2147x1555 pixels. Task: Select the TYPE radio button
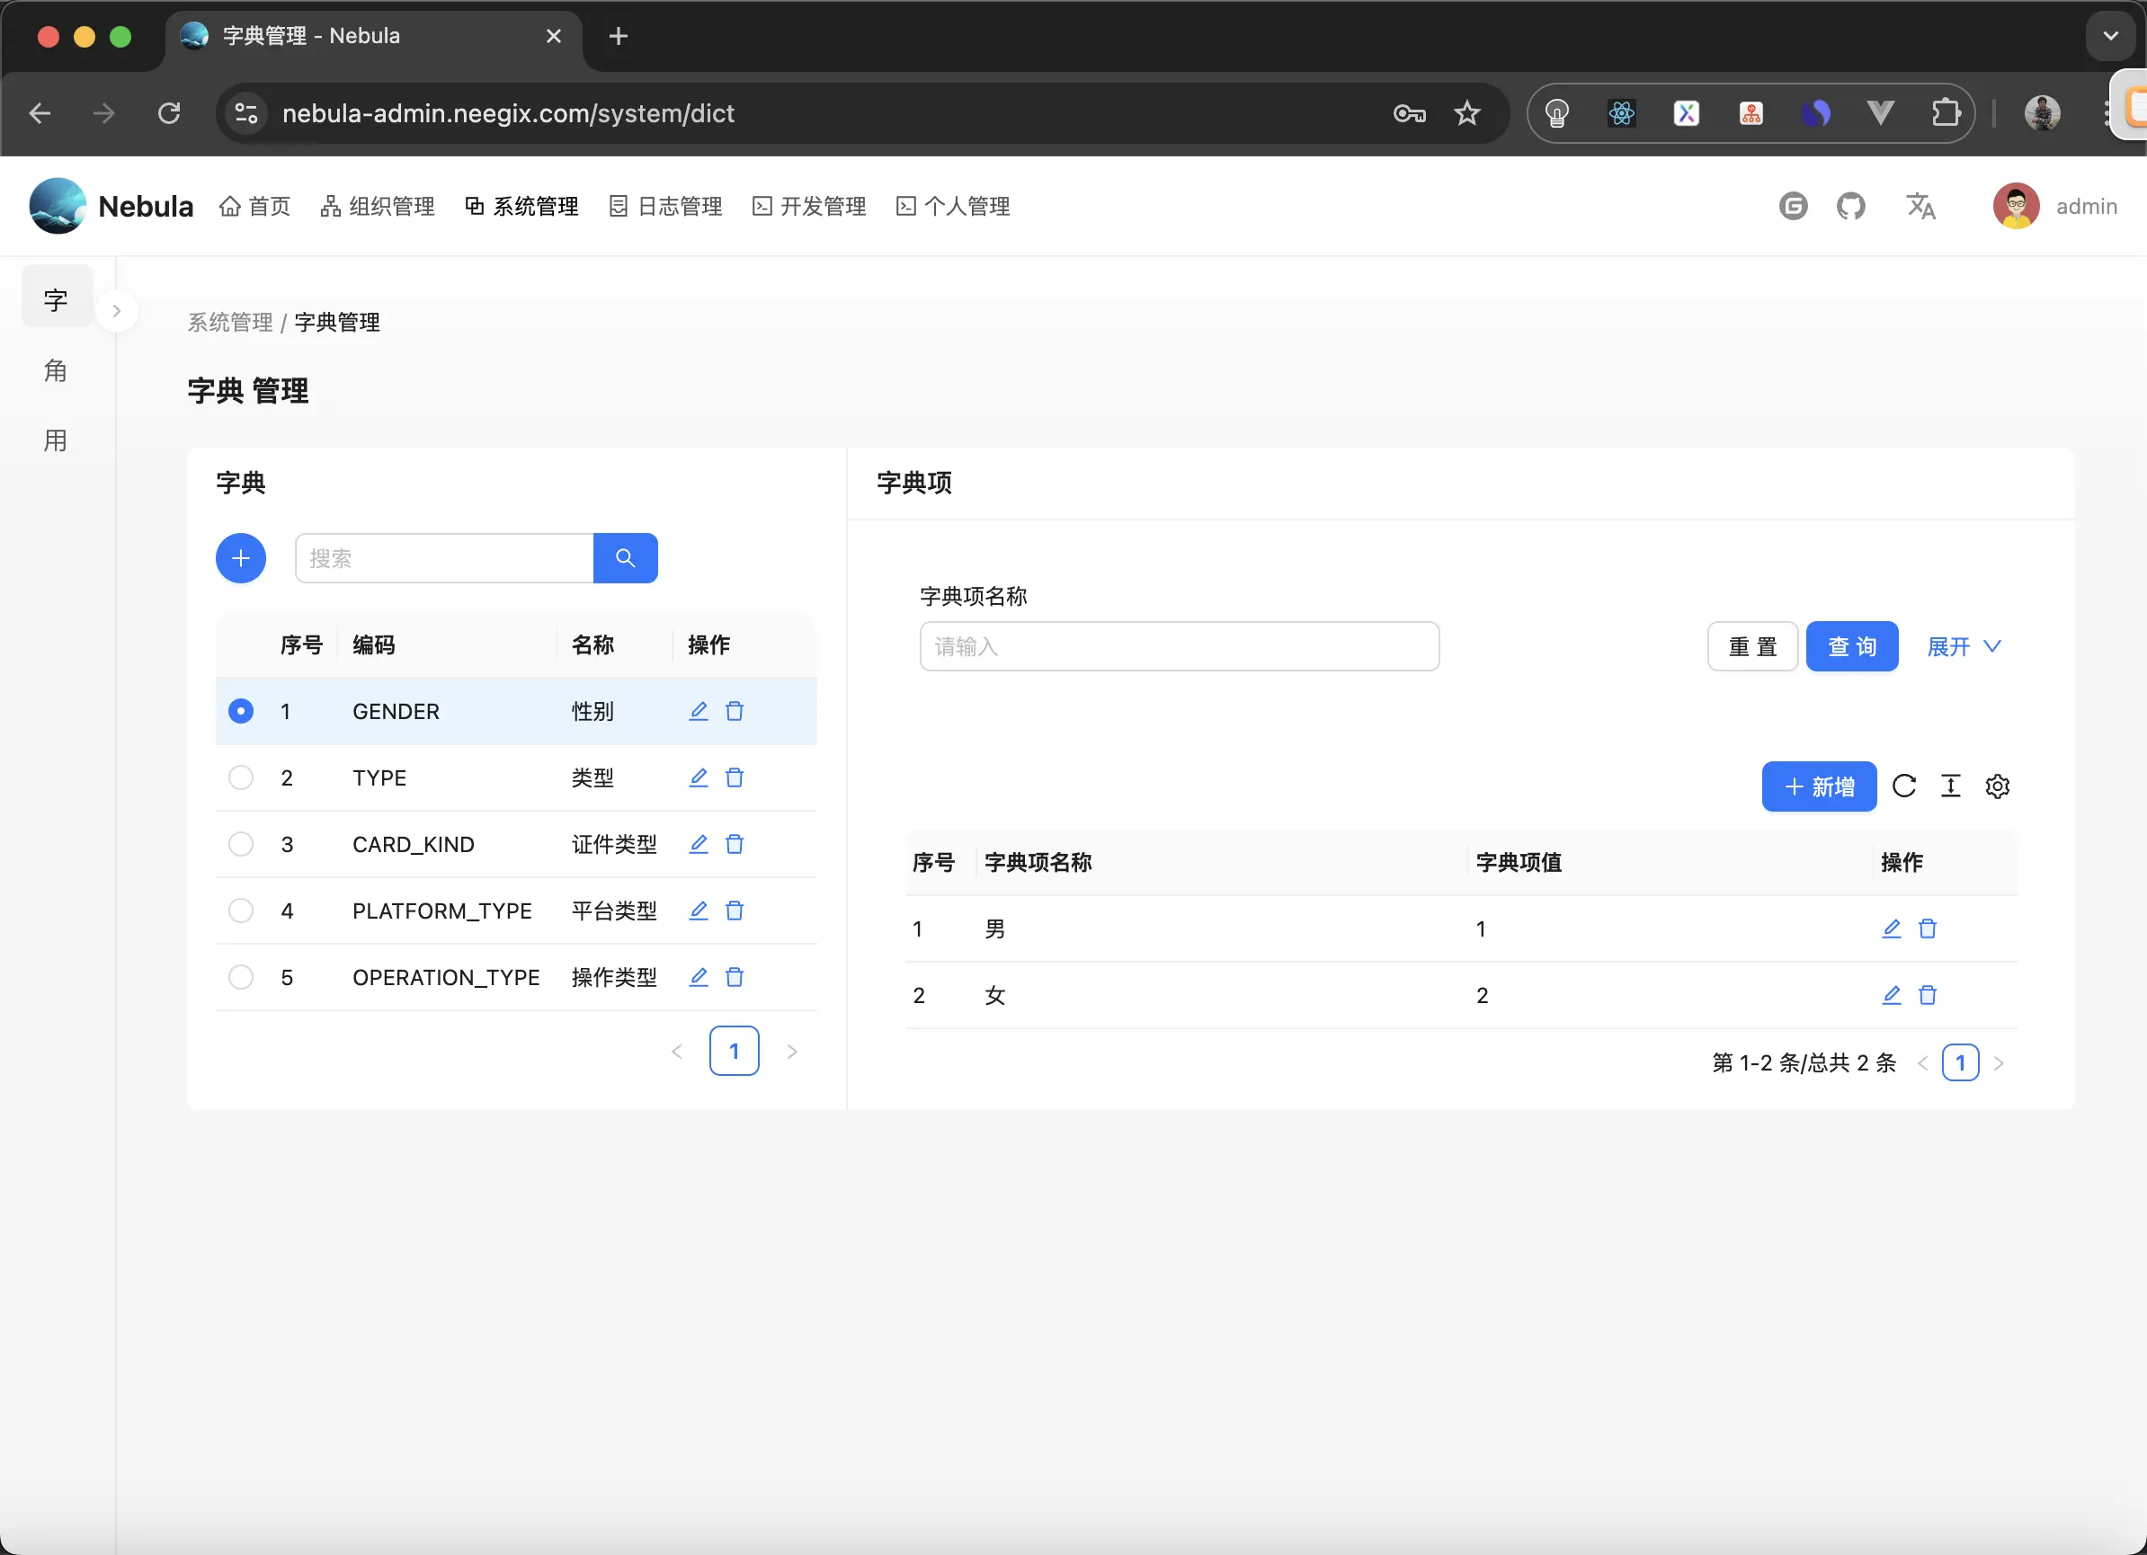click(240, 777)
